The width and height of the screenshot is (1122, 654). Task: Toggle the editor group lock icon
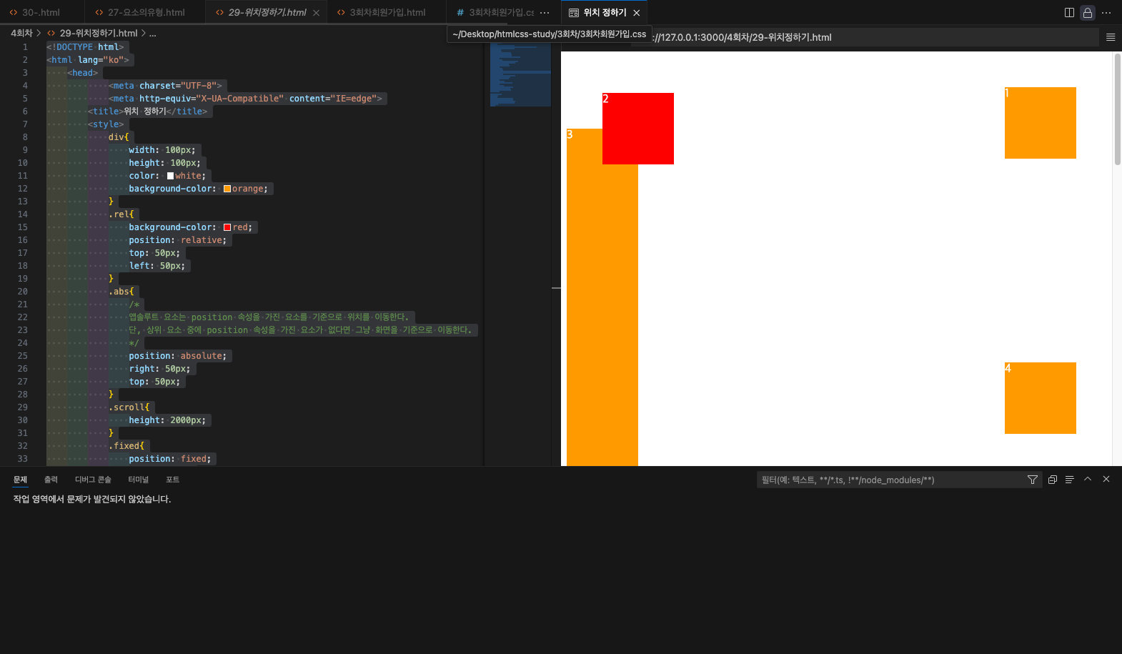click(1088, 13)
